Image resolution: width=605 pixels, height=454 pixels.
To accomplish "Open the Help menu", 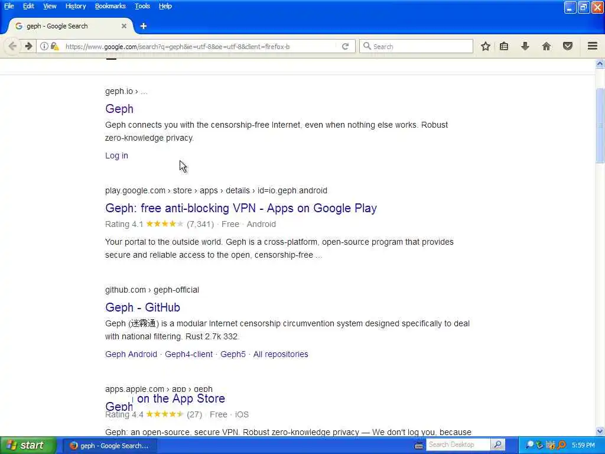I will (x=165, y=6).
